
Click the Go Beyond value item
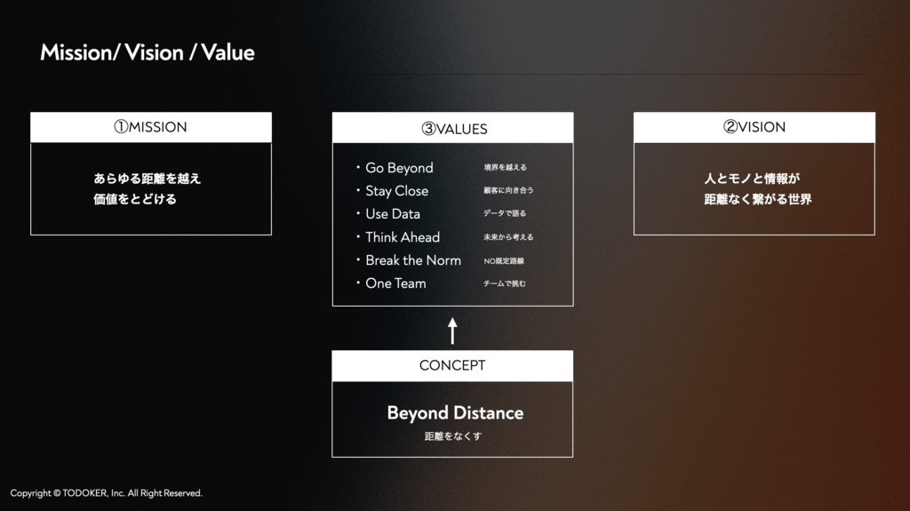399,168
